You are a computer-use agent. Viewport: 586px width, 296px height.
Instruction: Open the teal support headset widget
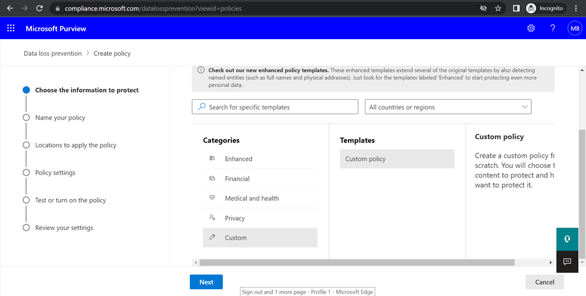coord(567,239)
